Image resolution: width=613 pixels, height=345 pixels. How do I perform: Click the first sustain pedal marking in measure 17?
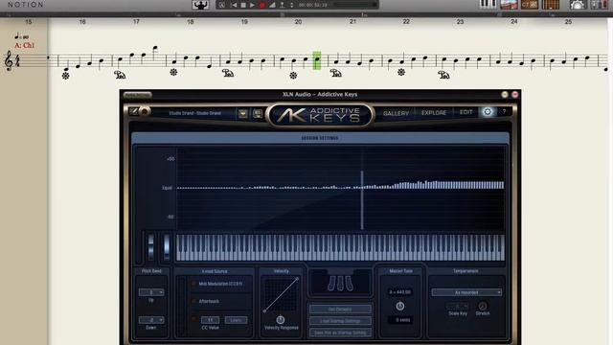tap(120, 75)
